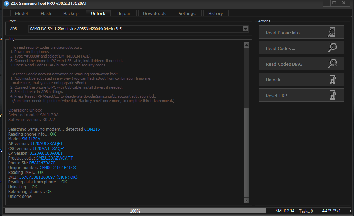Click the magnifier icon on Read Codes
This screenshot has height=216, width=354.
point(332,48)
